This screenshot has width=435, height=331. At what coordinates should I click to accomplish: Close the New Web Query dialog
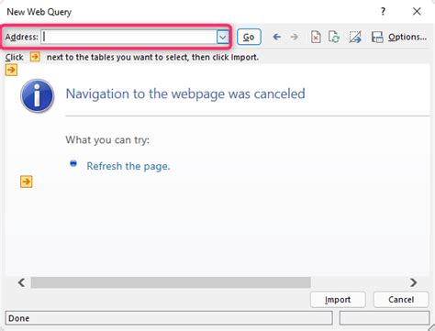(x=417, y=12)
